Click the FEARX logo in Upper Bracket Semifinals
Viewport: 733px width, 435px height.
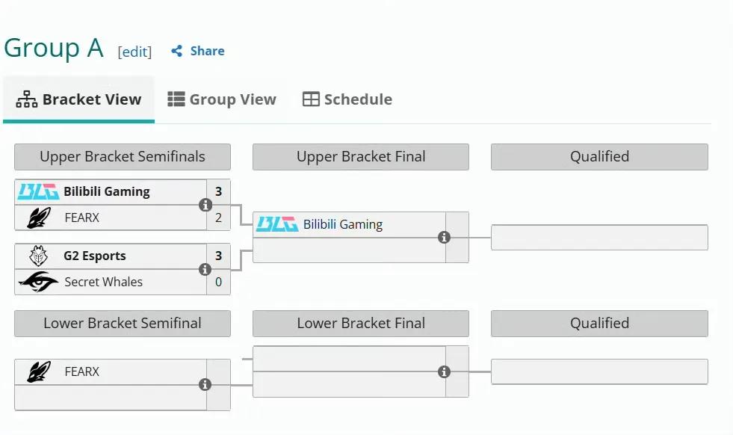pos(38,218)
